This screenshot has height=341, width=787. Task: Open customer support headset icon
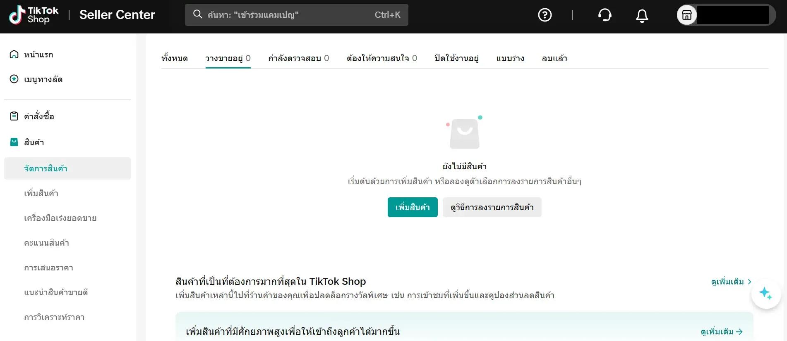605,15
